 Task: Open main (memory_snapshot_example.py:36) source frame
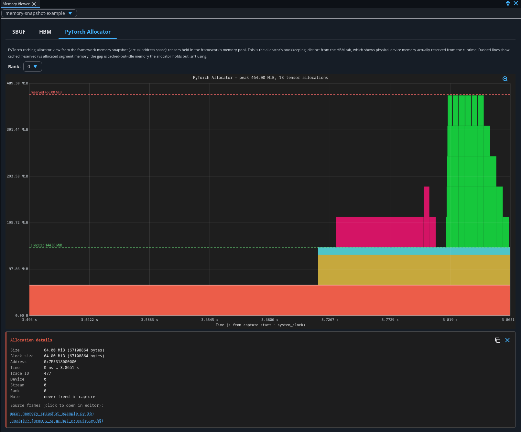pyautogui.click(x=52, y=414)
